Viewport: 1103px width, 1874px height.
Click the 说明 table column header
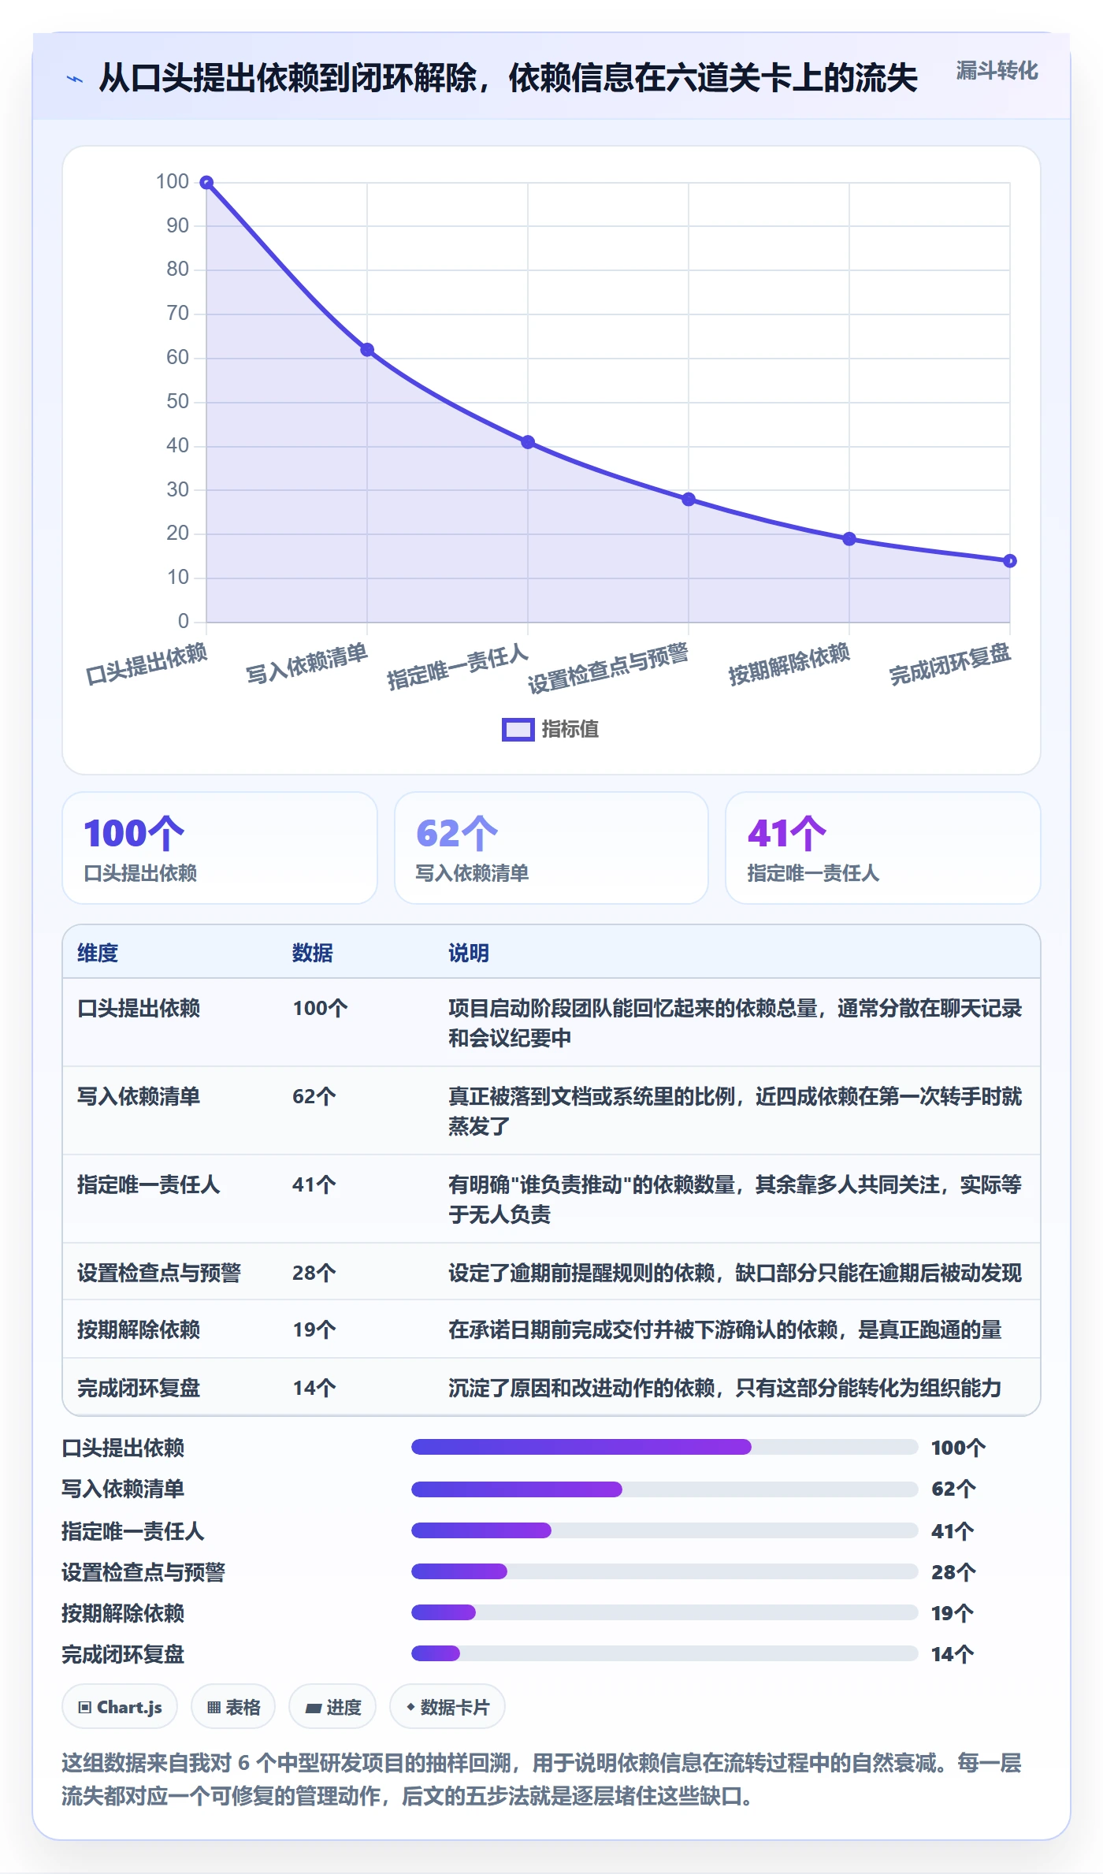coord(469,953)
